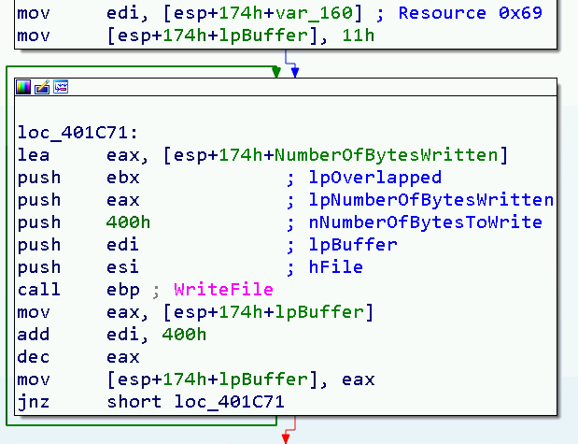This screenshot has height=444, width=578.
Task: Click the lpNumberOfBytesWritten comment
Action: tap(430, 200)
